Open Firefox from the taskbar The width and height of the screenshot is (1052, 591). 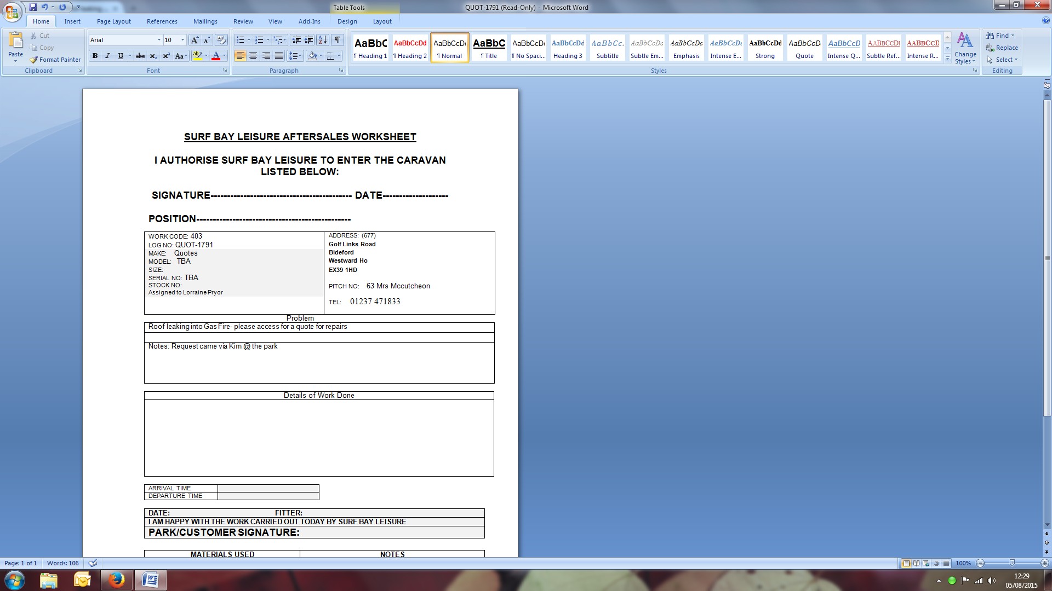[x=116, y=580]
